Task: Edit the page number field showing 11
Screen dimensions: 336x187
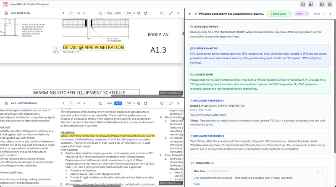Action: [x=71, y=103]
